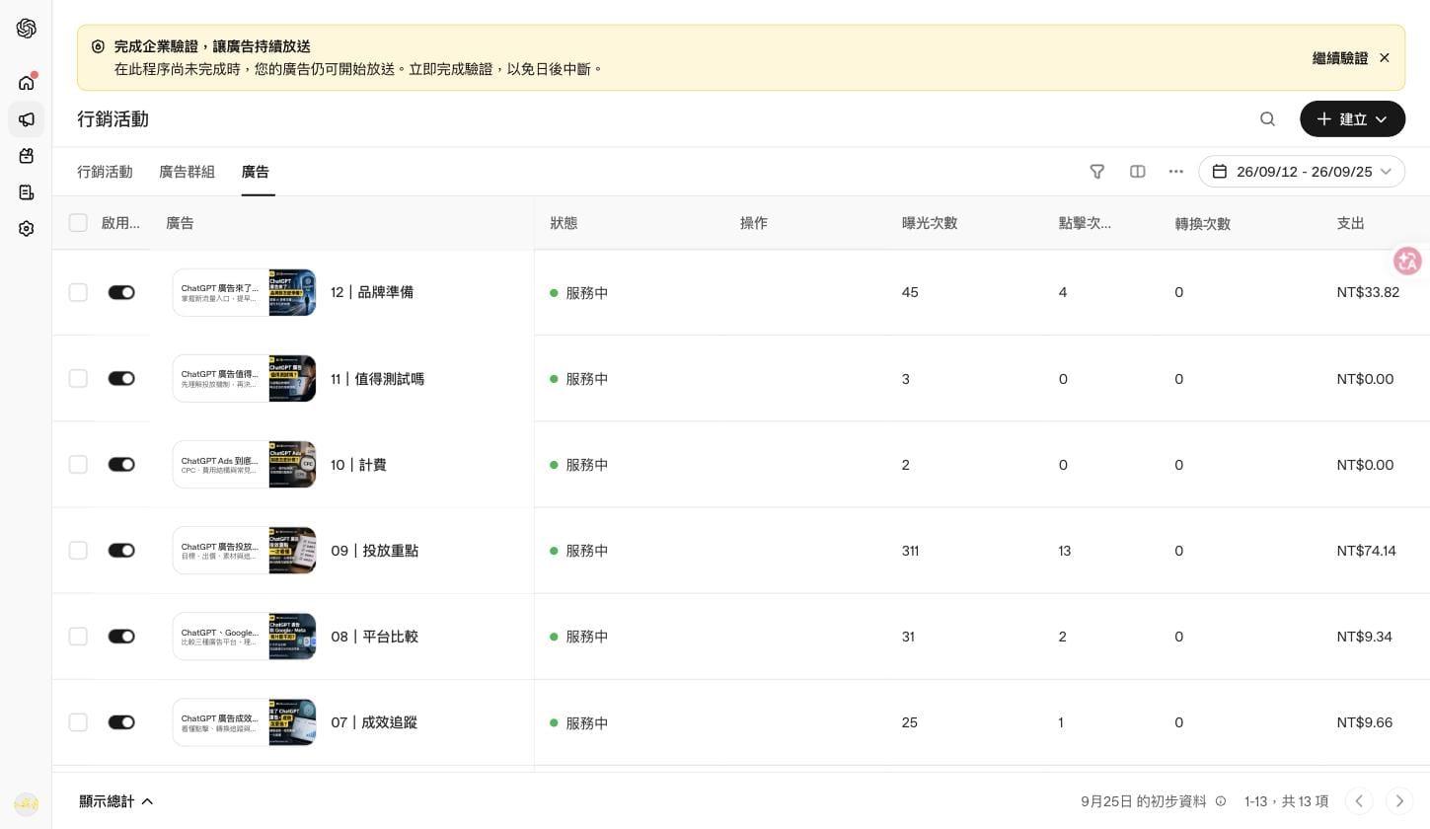Check the box for 09｜投放重點

[78, 551]
